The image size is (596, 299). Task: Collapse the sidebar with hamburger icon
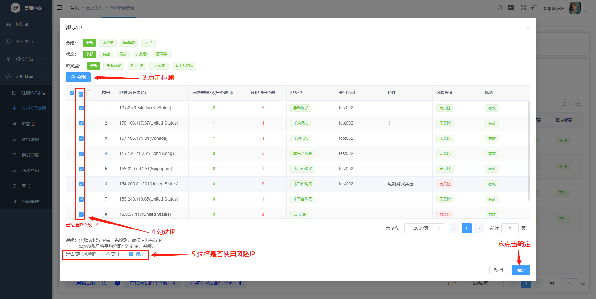point(60,7)
